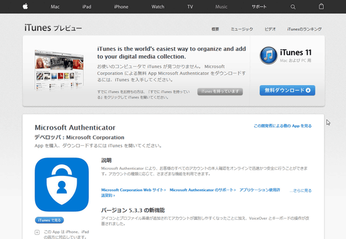
Task: Click the Microsoft Authenticator title text
Action: point(75,128)
